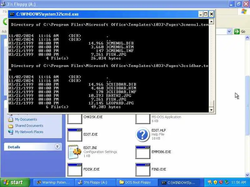The width and height of the screenshot is (250, 187).
Task: Switch to Warning: Poten... taskbar button
Action: pyautogui.click(x=53, y=182)
